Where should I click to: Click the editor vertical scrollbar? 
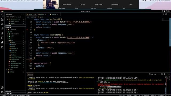click(x=170, y=32)
